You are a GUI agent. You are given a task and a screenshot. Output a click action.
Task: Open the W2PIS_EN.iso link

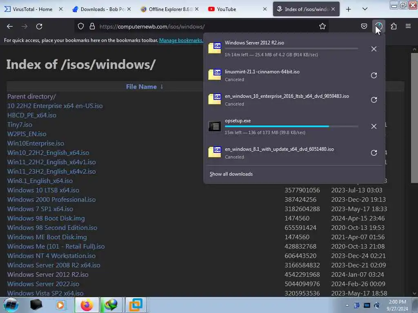click(27, 134)
